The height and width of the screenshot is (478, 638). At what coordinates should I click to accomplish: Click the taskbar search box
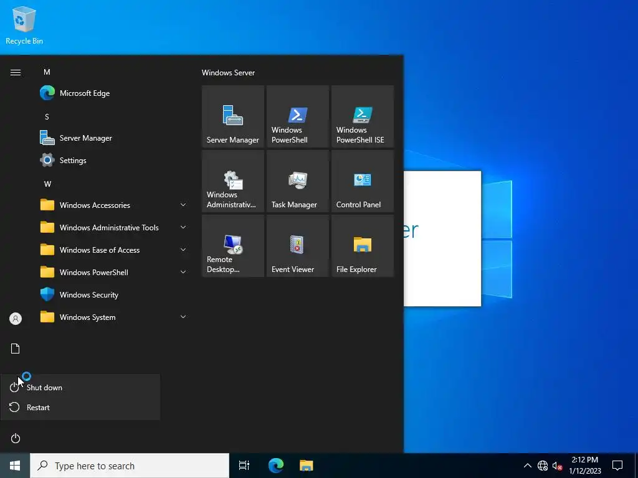coord(130,466)
